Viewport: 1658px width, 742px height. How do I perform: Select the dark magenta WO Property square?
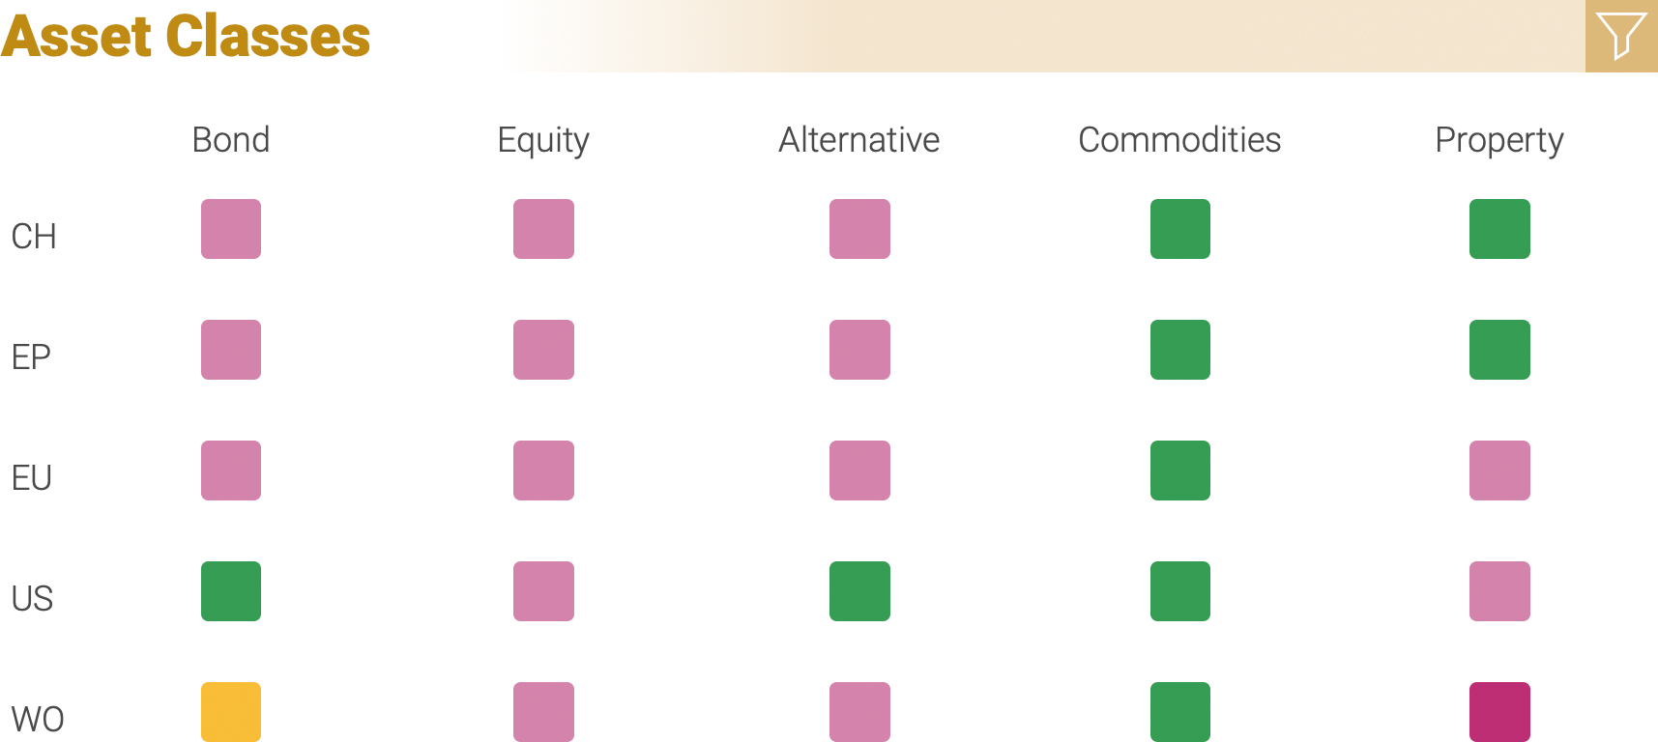pos(1499,712)
